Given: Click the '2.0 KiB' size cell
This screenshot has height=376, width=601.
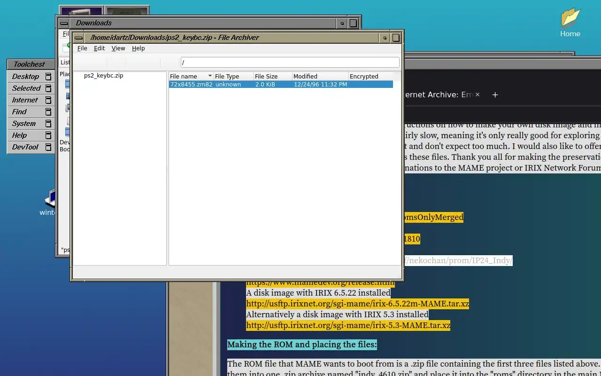Looking at the screenshot, I should pos(265,85).
